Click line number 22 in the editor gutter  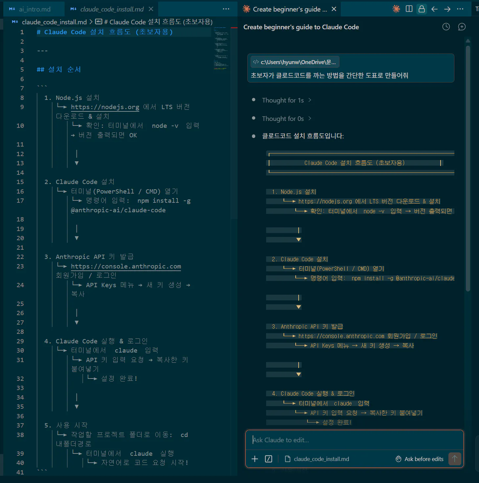pyautogui.click(x=20, y=257)
